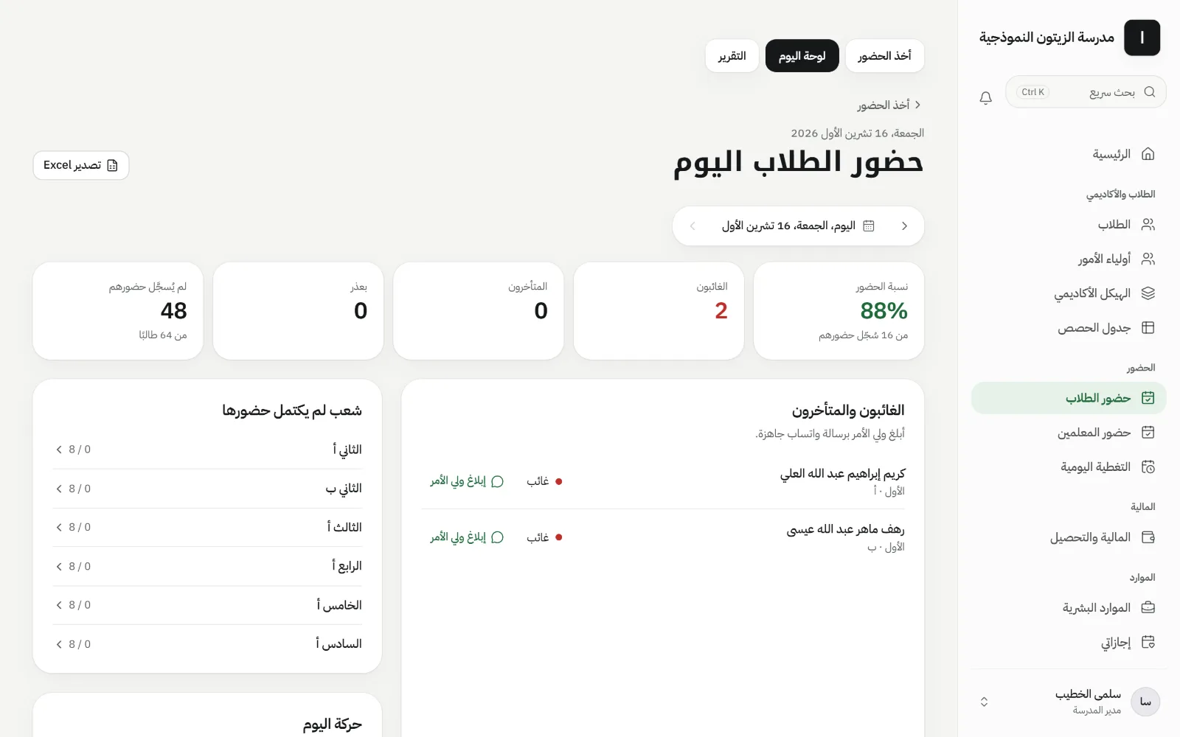
Task: Switch to أخذ الحضور tab
Action: pyautogui.click(x=884, y=56)
